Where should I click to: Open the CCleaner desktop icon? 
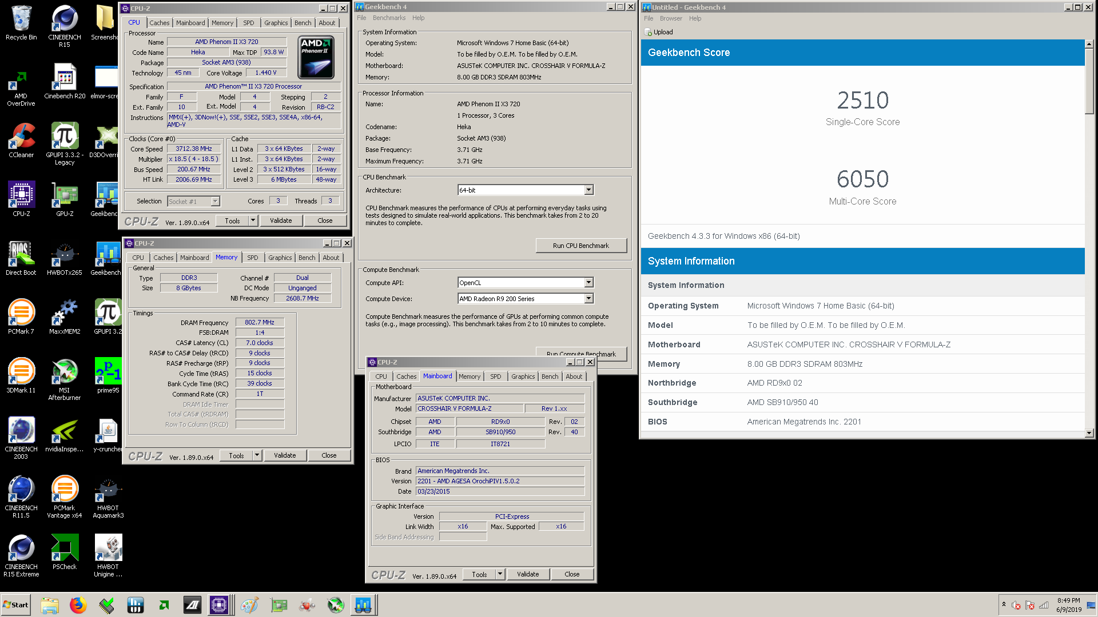coord(21,140)
